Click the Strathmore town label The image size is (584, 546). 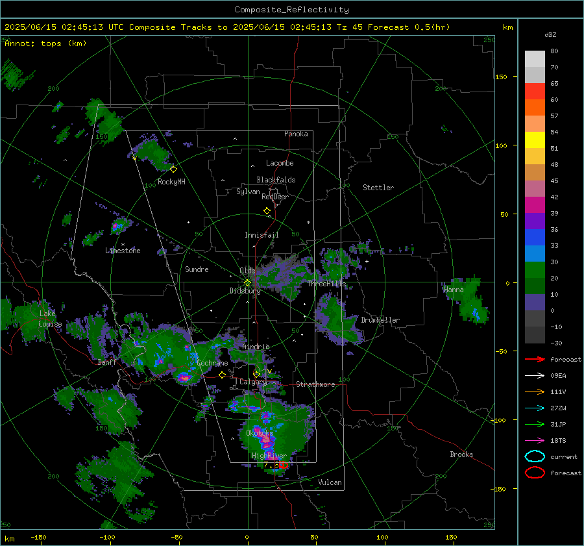pyautogui.click(x=316, y=384)
